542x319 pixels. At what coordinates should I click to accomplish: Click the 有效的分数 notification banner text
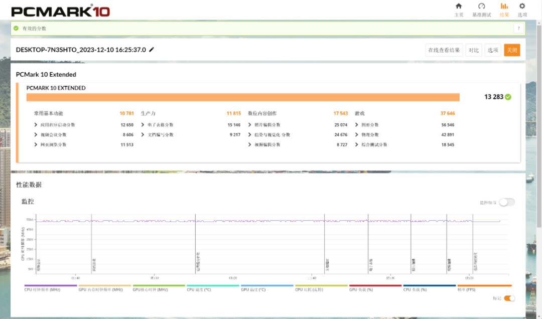click(x=34, y=29)
